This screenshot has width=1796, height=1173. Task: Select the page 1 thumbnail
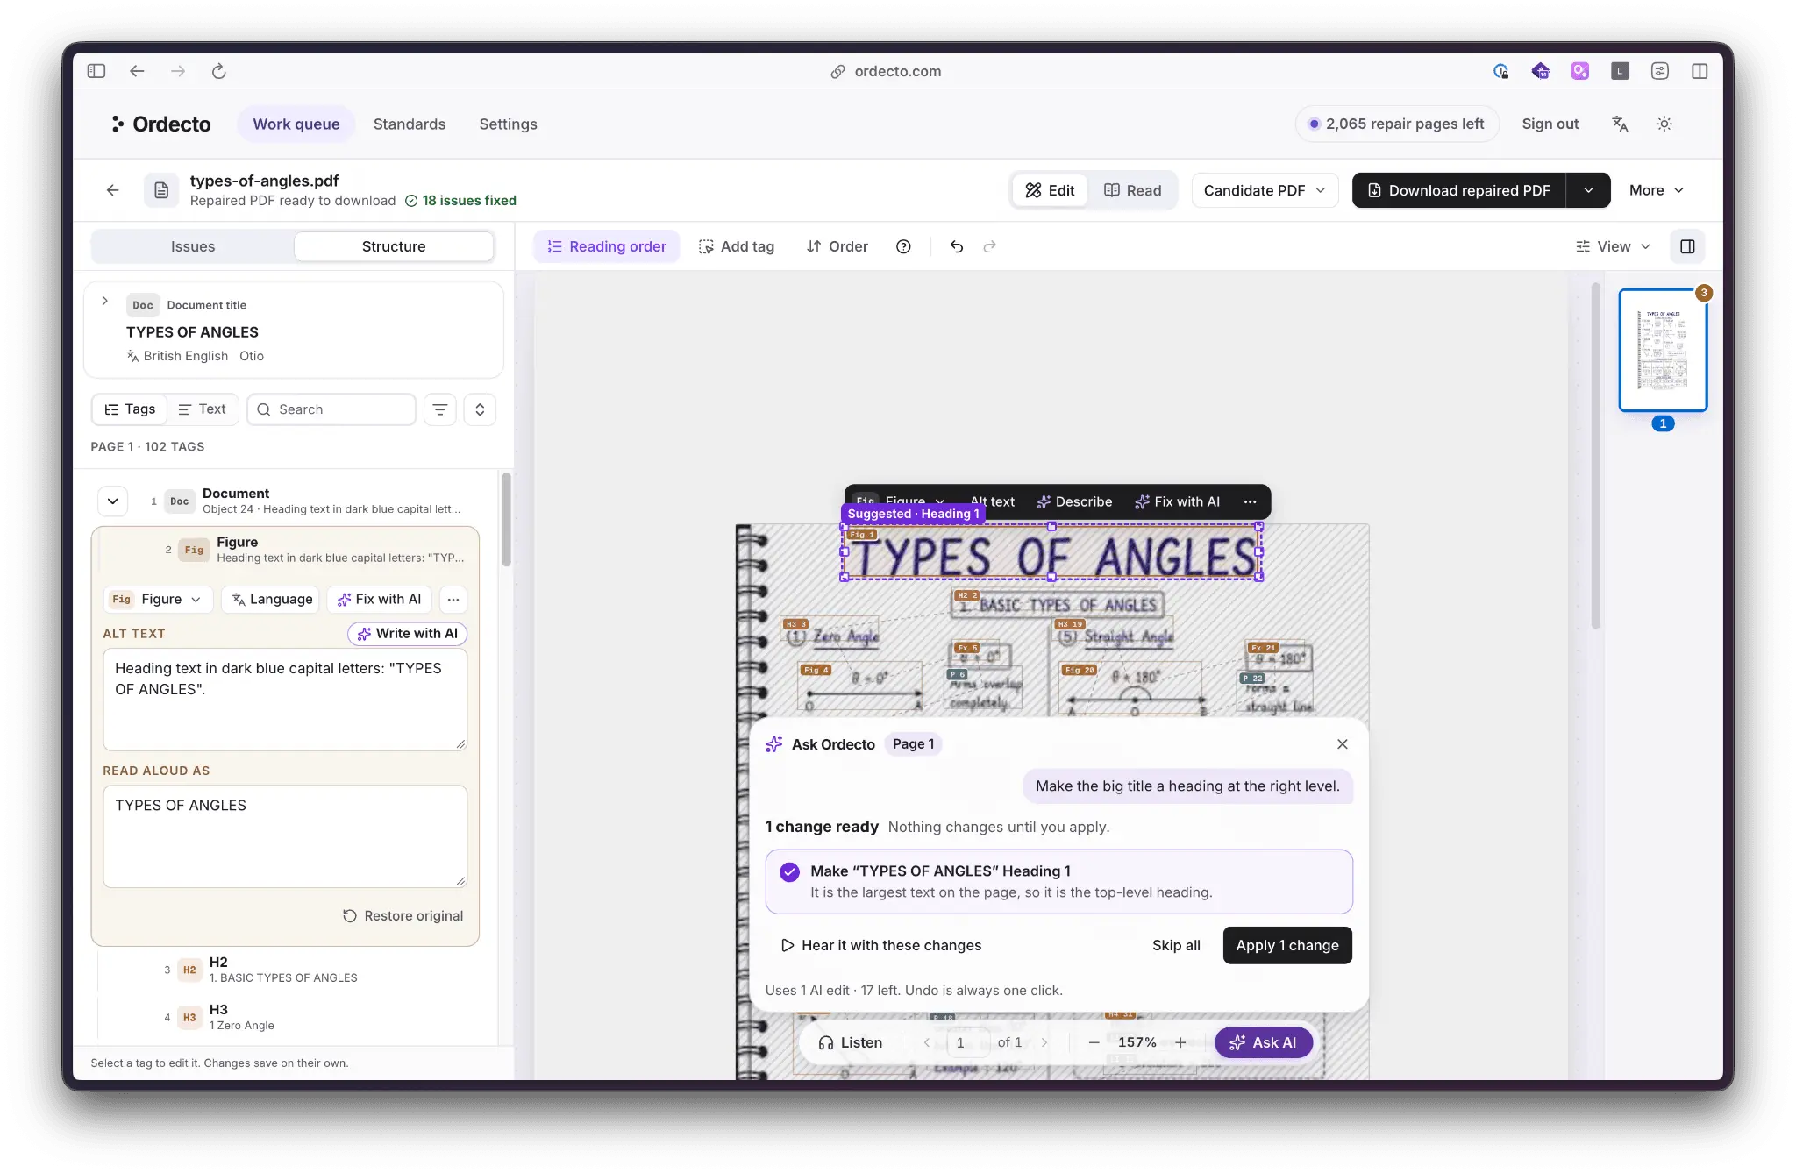[x=1663, y=351]
